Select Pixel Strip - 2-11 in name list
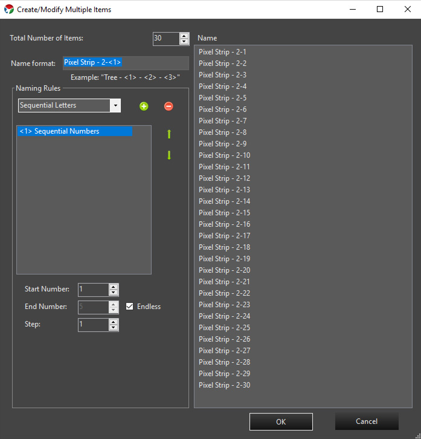This screenshot has height=439, width=421. (x=224, y=167)
